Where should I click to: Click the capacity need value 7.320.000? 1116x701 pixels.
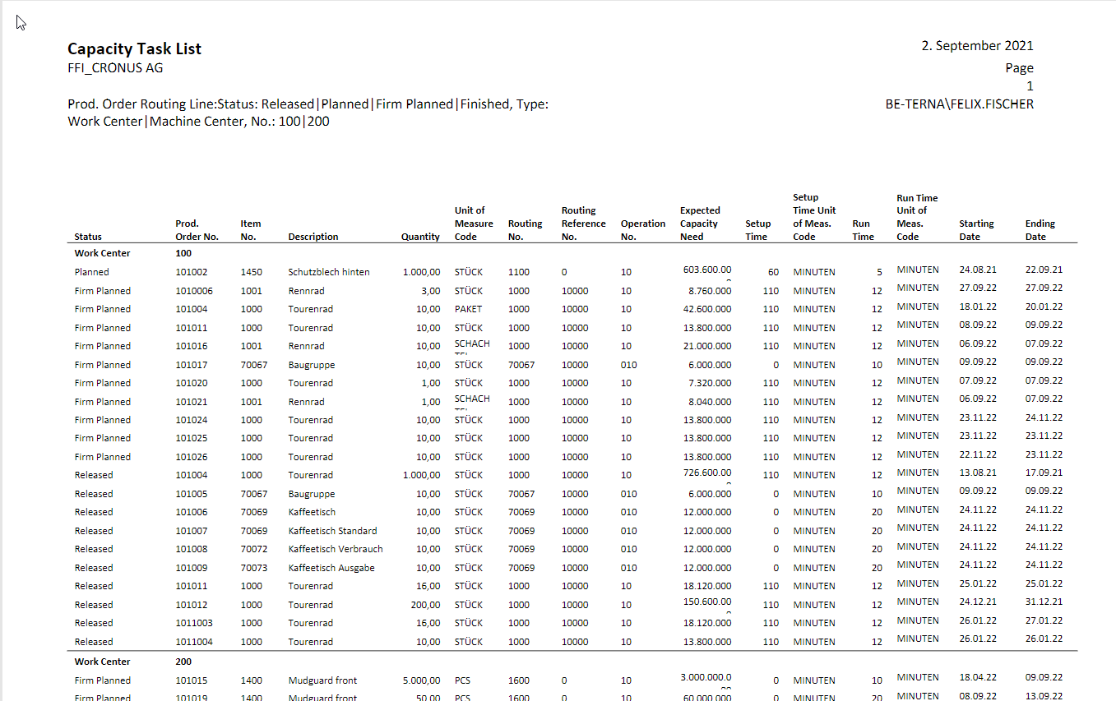710,383
